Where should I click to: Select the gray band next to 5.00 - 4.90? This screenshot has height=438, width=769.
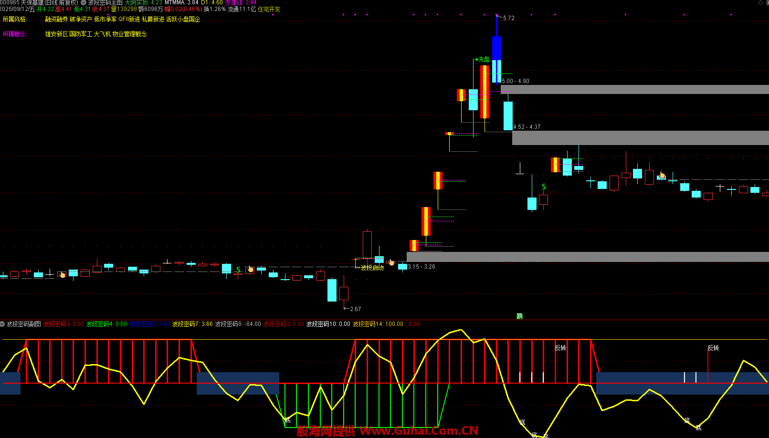[x=635, y=89]
